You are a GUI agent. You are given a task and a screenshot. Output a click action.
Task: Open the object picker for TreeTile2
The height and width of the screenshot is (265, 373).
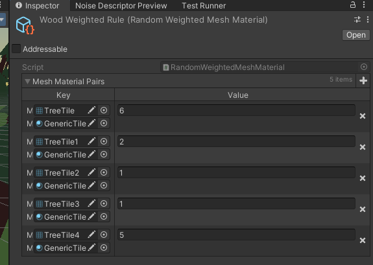pos(104,172)
